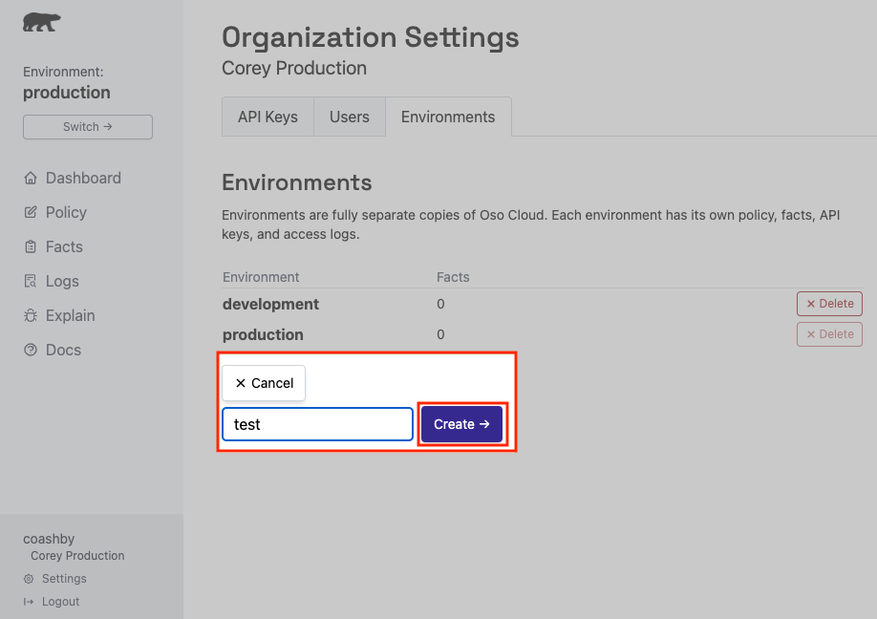Focus the environment name input field
This screenshot has height=619, width=877.
[317, 424]
